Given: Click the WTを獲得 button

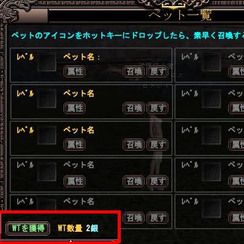Looking at the screenshot, I should coord(28,228).
